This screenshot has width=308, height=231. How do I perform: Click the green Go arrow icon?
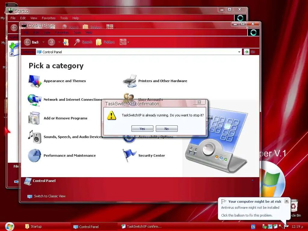click(246, 52)
